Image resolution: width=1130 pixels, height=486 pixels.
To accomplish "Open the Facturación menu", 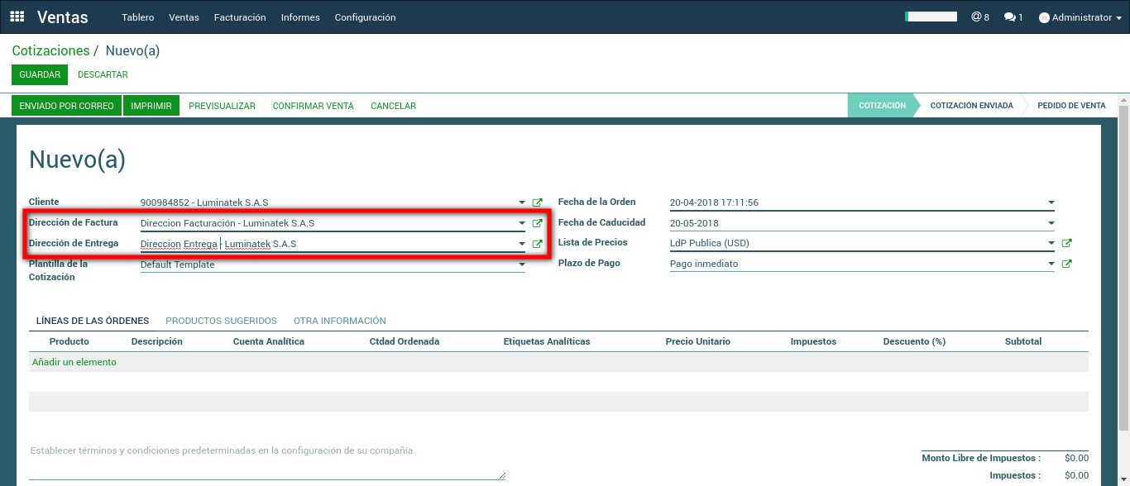I will point(240,17).
